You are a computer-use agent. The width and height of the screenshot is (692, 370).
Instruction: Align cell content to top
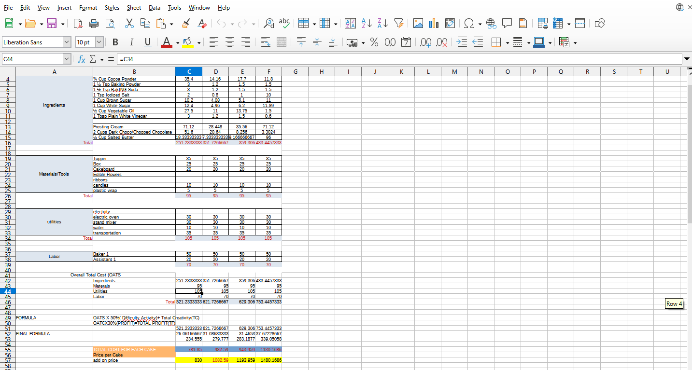301,42
